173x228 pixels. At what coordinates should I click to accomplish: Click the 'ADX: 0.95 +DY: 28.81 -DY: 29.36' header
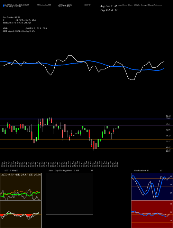coord(21,174)
